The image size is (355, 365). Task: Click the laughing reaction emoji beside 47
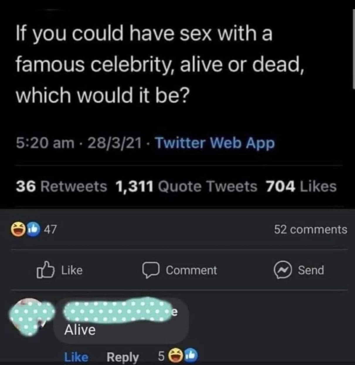pyautogui.click(x=18, y=229)
